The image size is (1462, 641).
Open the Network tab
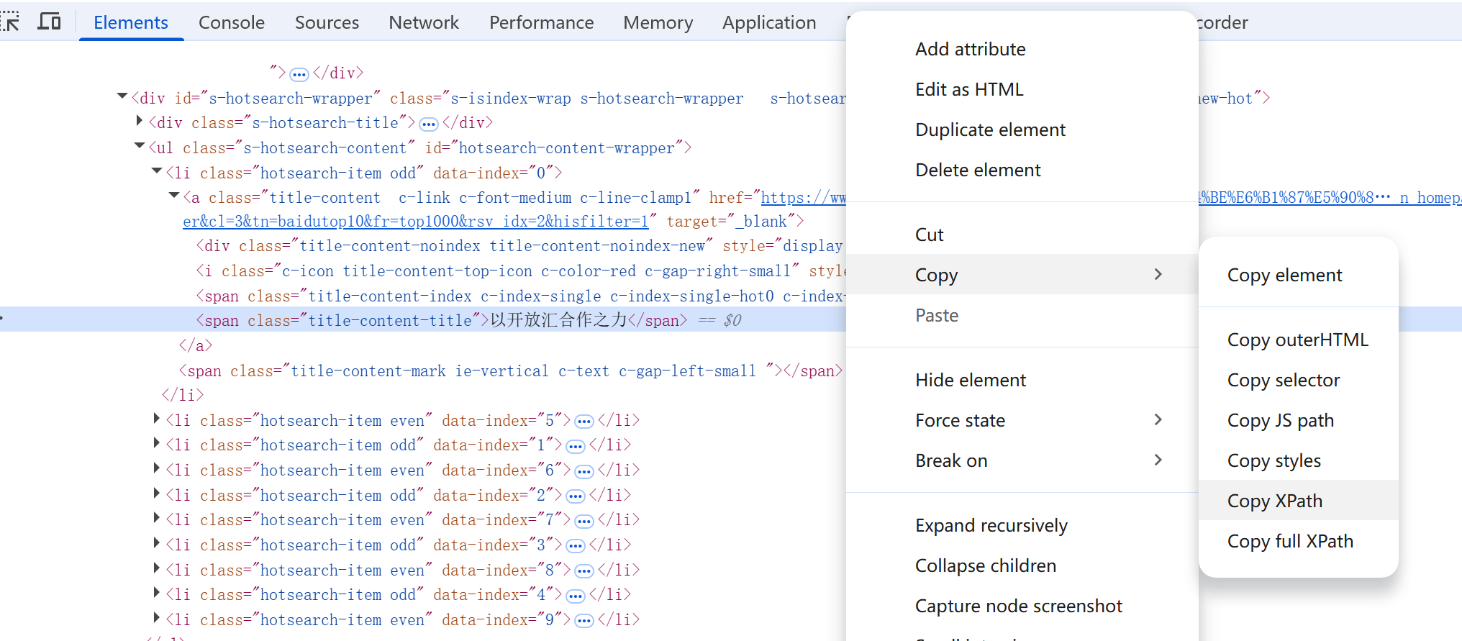click(424, 22)
